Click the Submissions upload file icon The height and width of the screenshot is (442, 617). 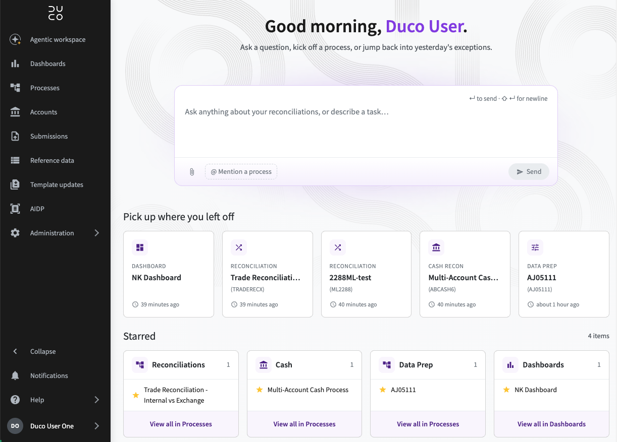[x=15, y=136]
